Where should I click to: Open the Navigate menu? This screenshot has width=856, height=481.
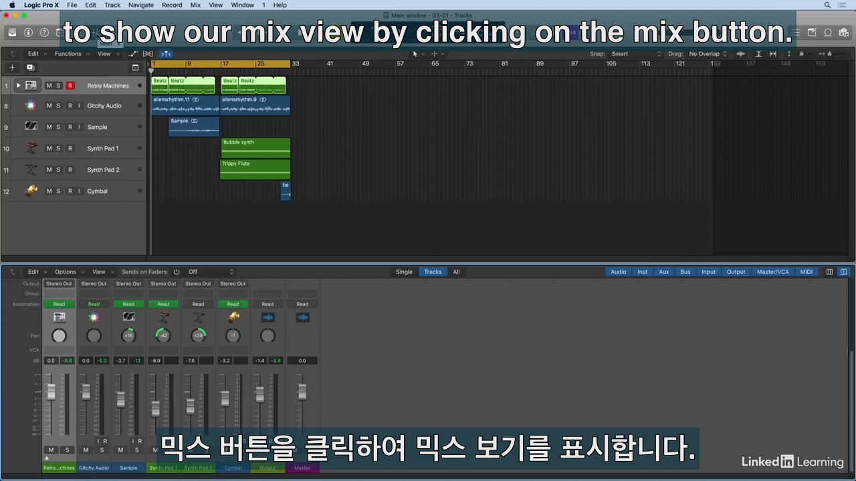point(140,5)
